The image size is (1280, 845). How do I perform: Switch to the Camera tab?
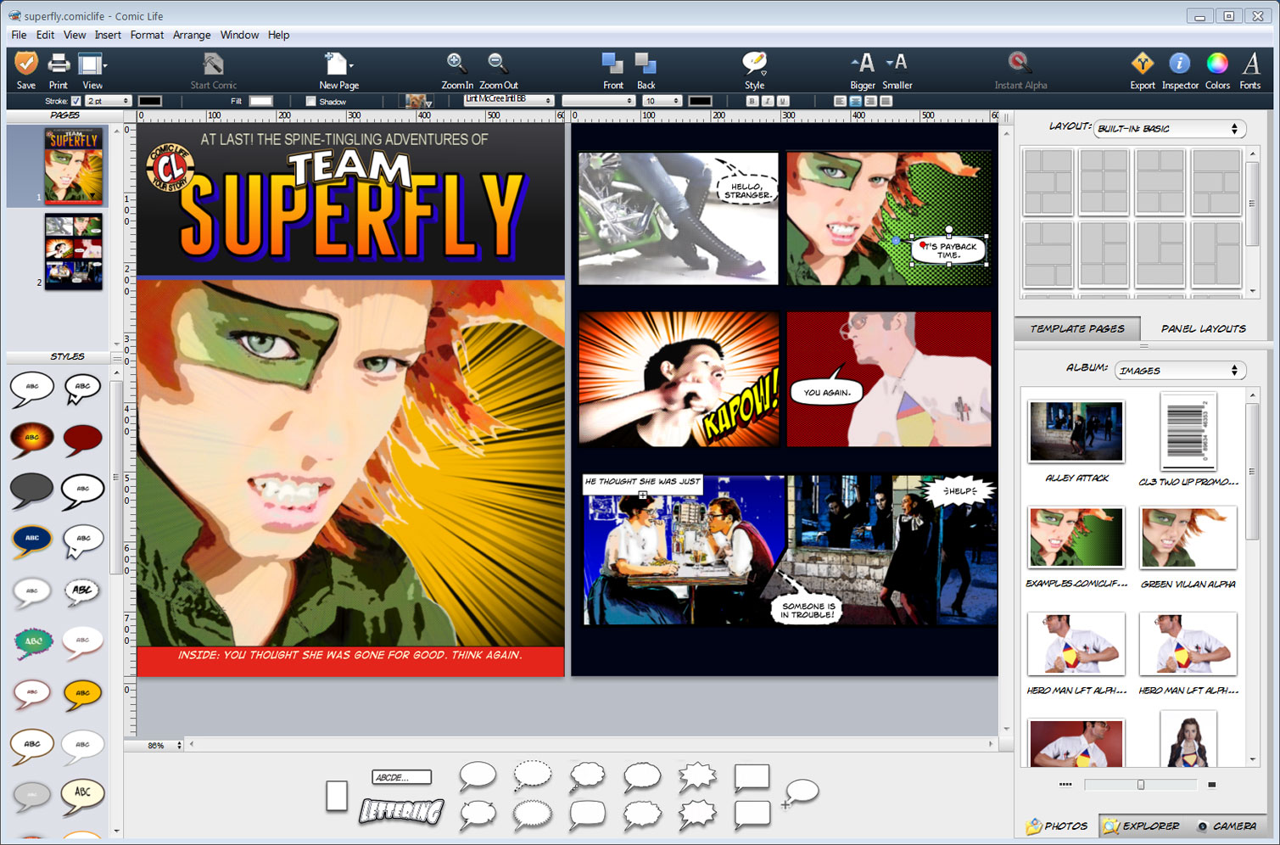coord(1227,825)
